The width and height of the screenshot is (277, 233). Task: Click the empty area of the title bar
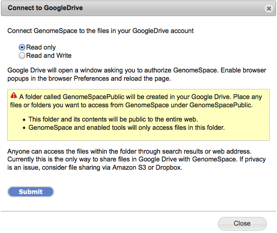click(x=174, y=8)
